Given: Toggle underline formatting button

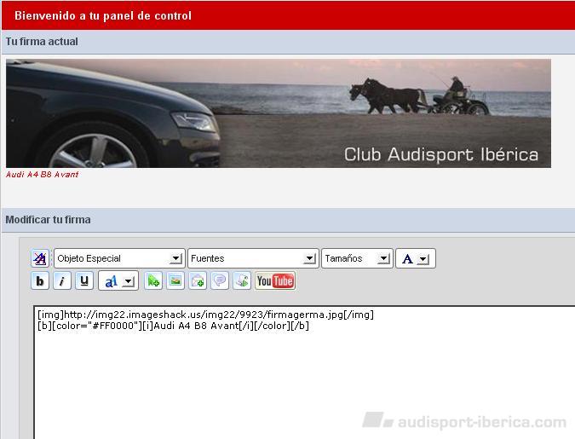Looking at the screenshot, I should [x=84, y=281].
